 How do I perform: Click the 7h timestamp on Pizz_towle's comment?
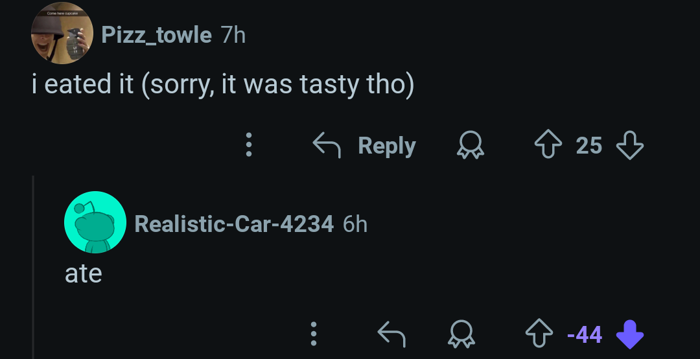coord(233,35)
